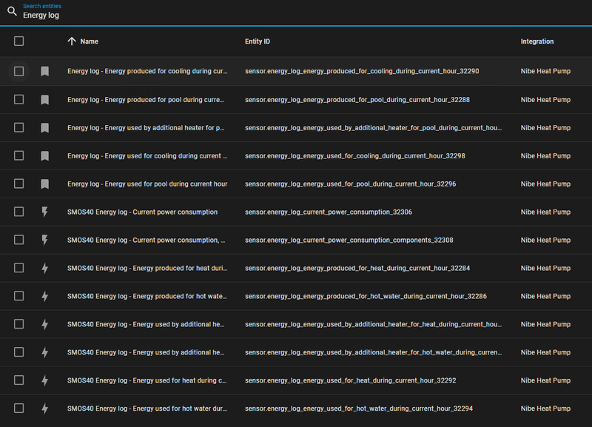Open 'Energy log - Energy used by additional heater for p…'

[146, 128]
